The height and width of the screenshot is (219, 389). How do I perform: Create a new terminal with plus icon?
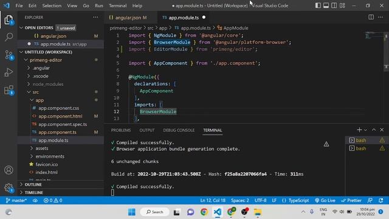359,130
